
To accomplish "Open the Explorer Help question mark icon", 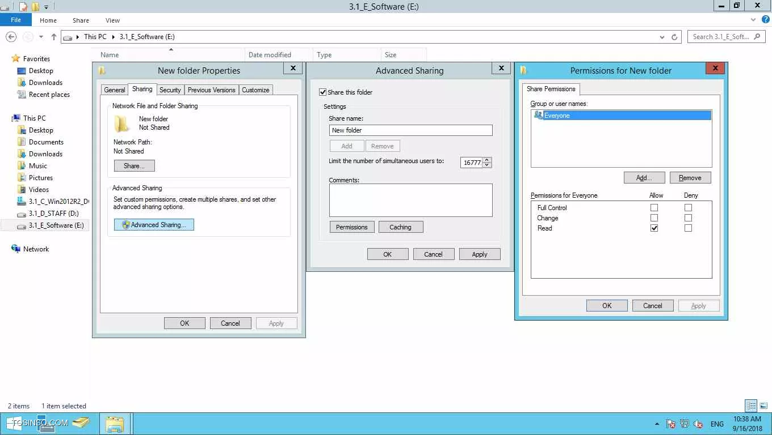I will pos(765,19).
